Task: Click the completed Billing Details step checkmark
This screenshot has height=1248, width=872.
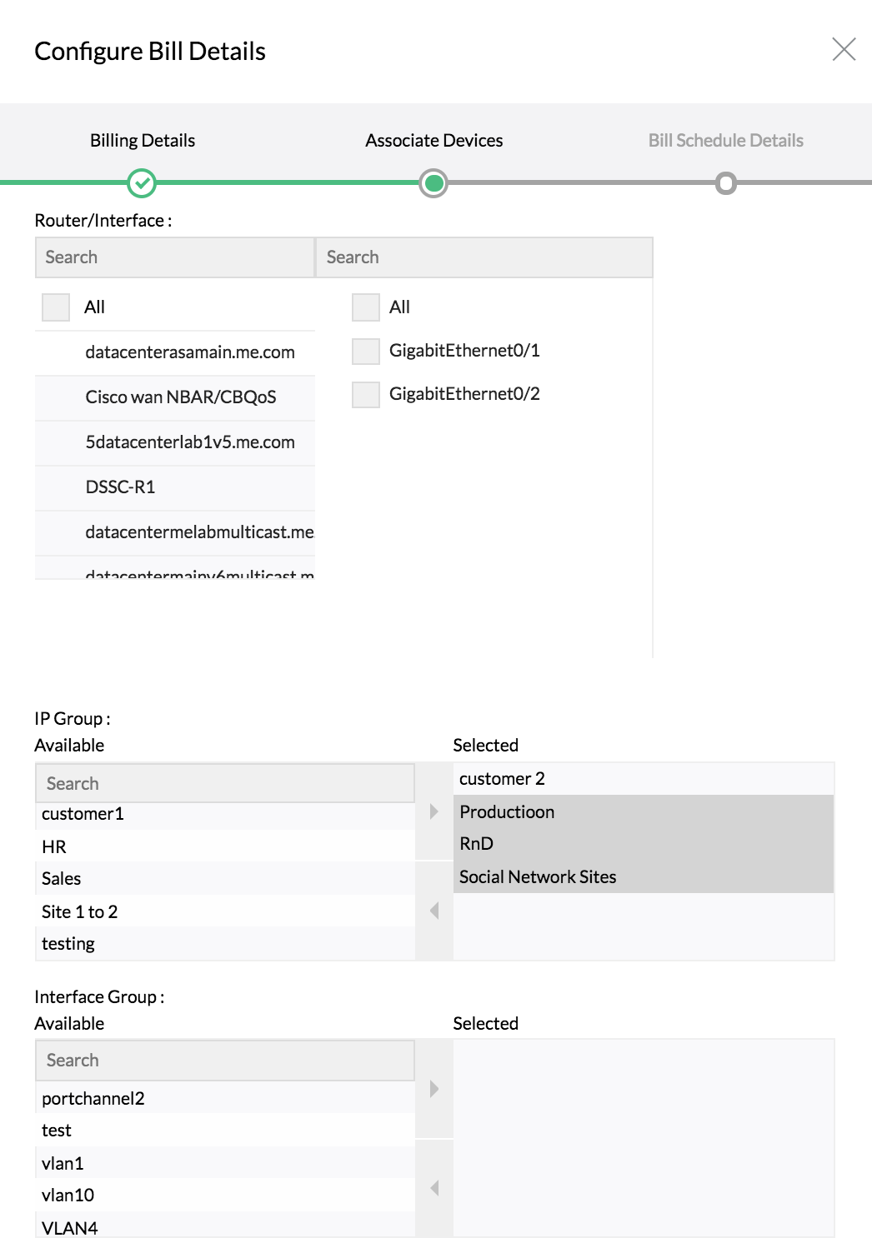Action: click(x=142, y=182)
